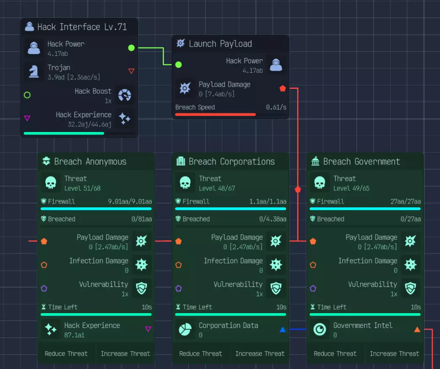
Task: Select the Vulnerability purple port on Breach Government
Action: (313, 288)
